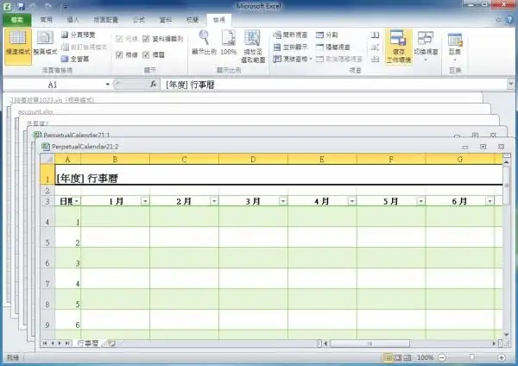Expand the formula bar with right-end arrow
This screenshot has height=366, width=518.
click(511, 85)
